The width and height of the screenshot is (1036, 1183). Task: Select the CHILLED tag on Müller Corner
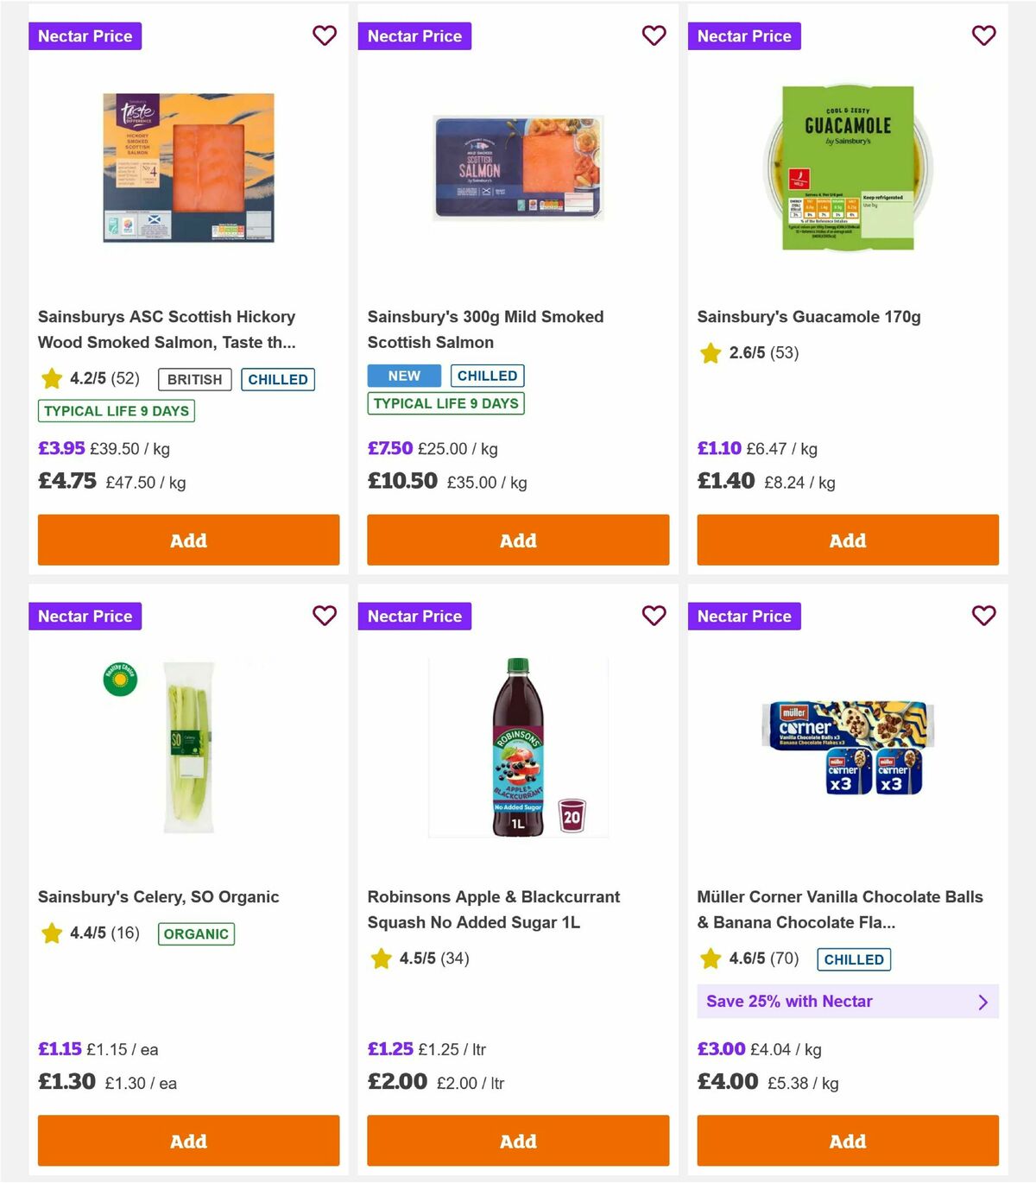tap(853, 959)
